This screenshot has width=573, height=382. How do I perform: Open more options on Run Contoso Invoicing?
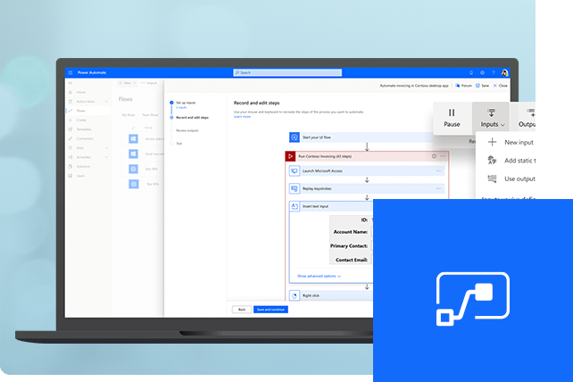coord(443,156)
